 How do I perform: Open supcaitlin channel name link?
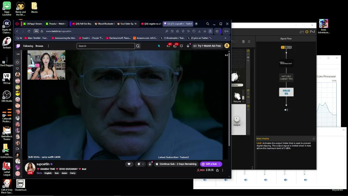43,164
